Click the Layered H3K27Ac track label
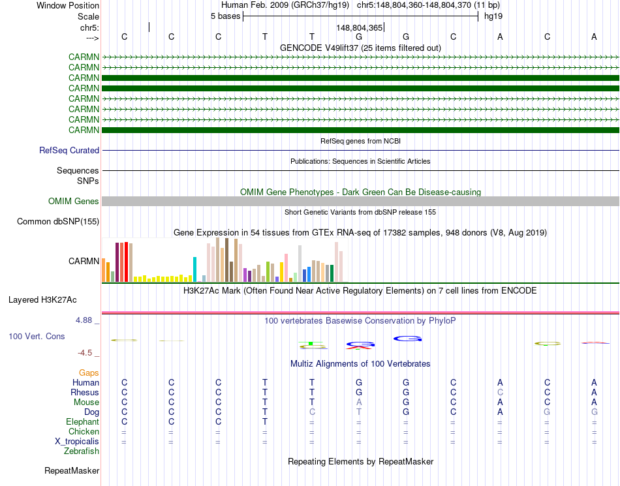Screen dimensions: 620x486 (x=42, y=300)
